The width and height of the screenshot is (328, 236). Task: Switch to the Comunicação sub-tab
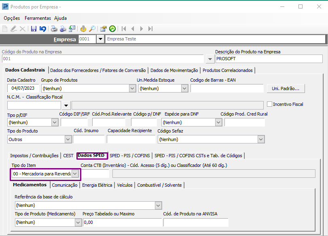(x=65, y=185)
